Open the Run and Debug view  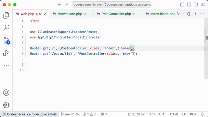pyautogui.click(x=6, y=53)
